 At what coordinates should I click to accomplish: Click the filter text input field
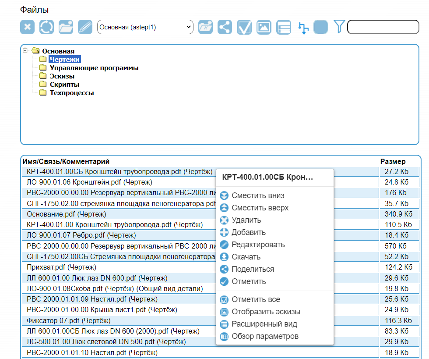point(383,27)
